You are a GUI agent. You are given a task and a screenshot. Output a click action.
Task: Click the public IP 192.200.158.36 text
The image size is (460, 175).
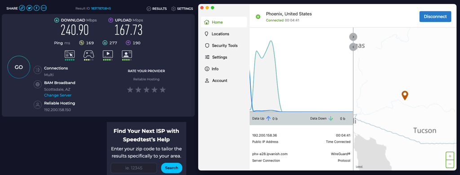click(x=265, y=135)
